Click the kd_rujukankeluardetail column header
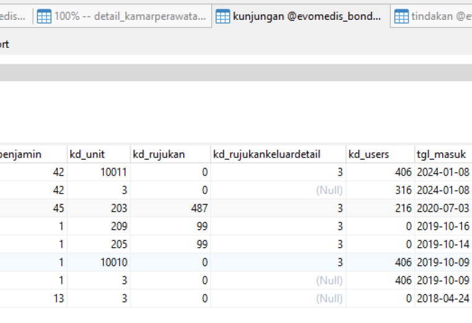Viewport: 472px width, 323px height. click(x=278, y=154)
